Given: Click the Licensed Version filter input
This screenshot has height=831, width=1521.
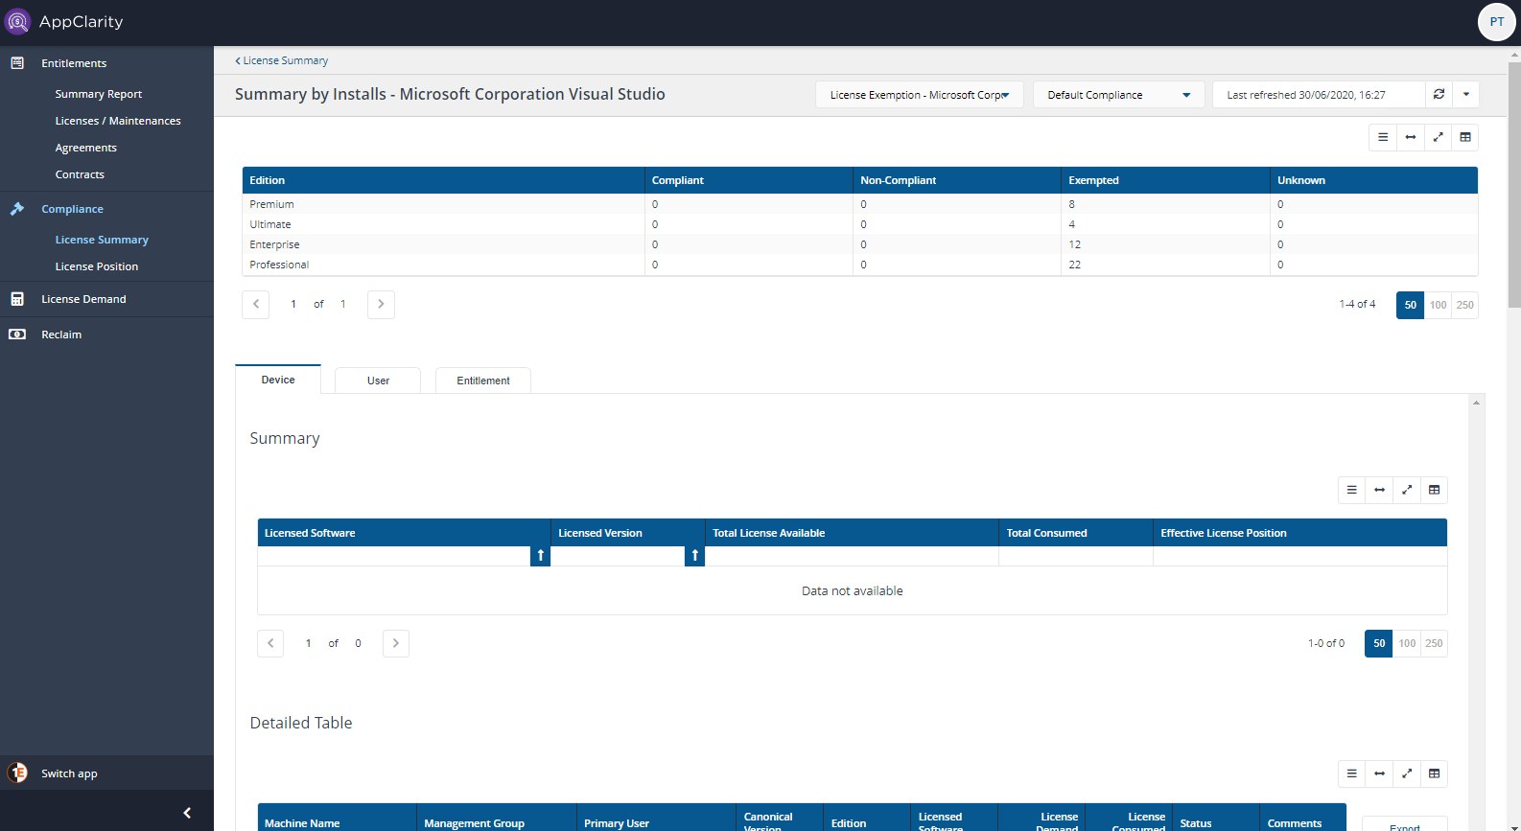Looking at the screenshot, I should click(618, 556).
